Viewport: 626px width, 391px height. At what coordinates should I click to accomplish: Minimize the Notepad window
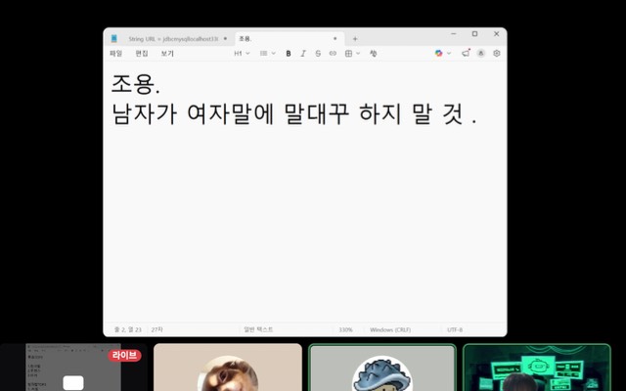[x=454, y=34]
